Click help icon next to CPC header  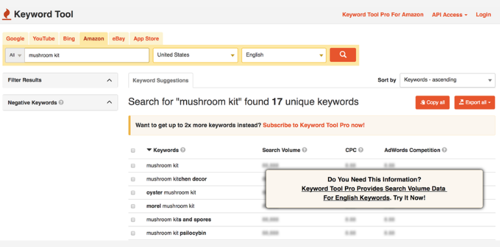(x=361, y=150)
